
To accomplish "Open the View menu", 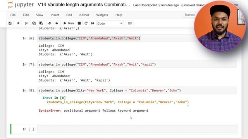I will [x=40, y=15].
